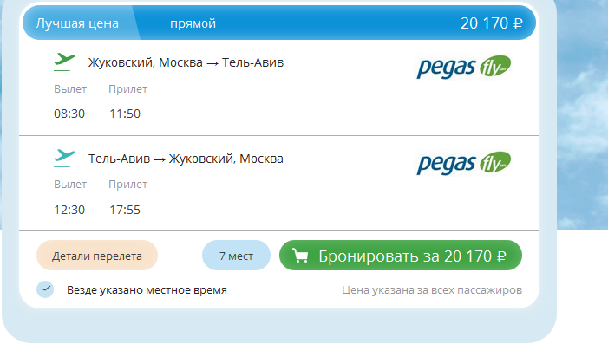
Task: Click the 20 170 ₽ price in header
Action: [x=491, y=23]
